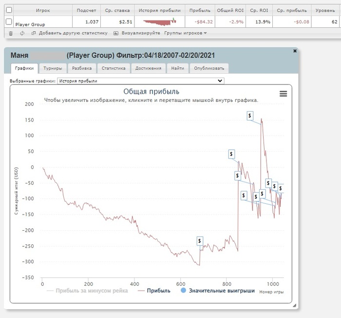The height and width of the screenshot is (318, 341).
Task: Toggle Прибыль за минусом рейка legend series
Action: point(87,291)
